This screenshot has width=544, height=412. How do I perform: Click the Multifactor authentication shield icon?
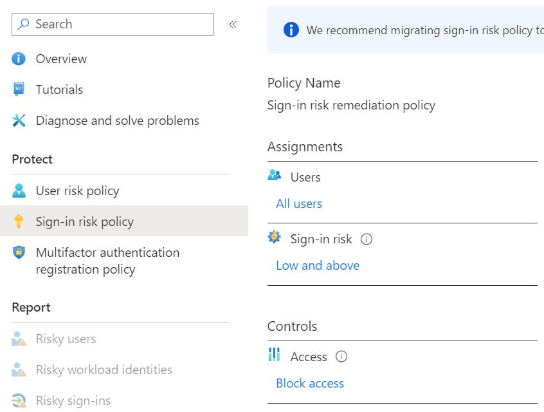tap(19, 252)
